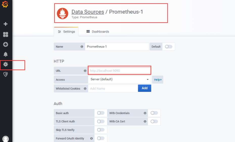Follow the Data Sources breadcrumb link
Image resolution: width=235 pixels, height=142 pixels.
88,12
